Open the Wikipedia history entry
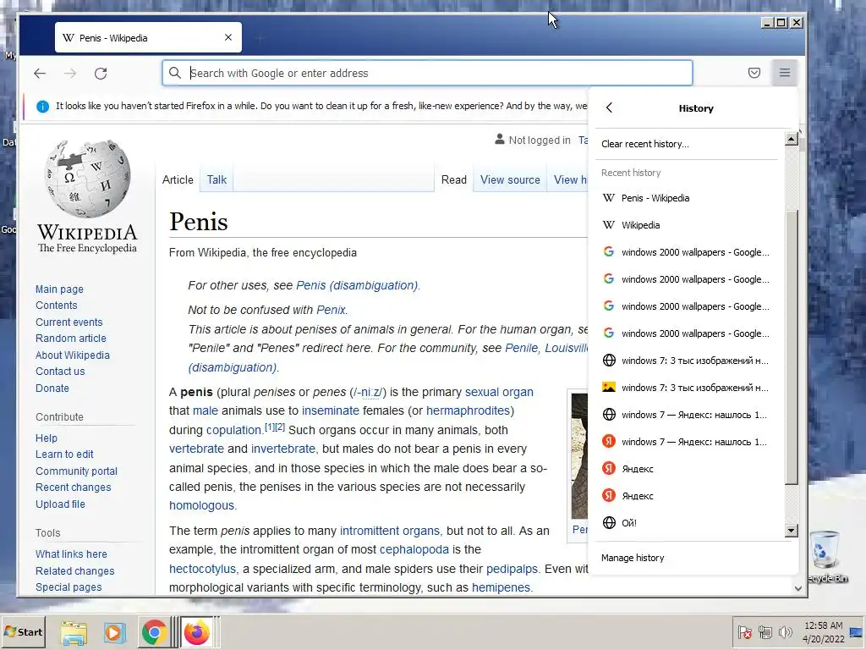The width and height of the screenshot is (866, 650). 688,225
